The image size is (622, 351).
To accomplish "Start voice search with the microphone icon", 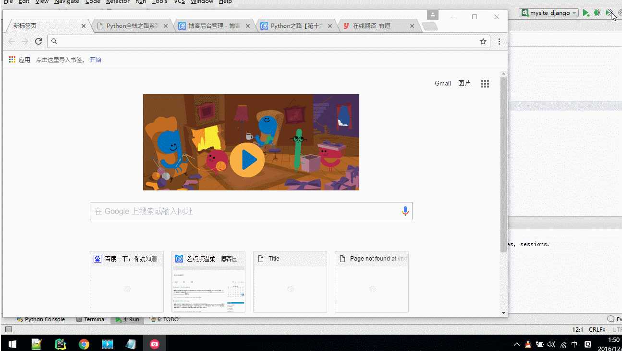I will [x=405, y=211].
